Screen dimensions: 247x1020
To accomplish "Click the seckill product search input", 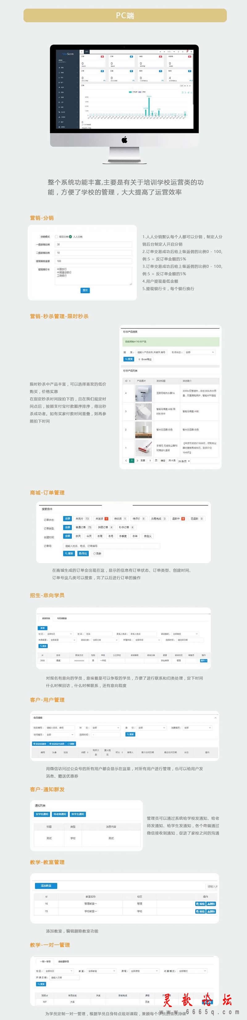I will [x=151, y=352].
